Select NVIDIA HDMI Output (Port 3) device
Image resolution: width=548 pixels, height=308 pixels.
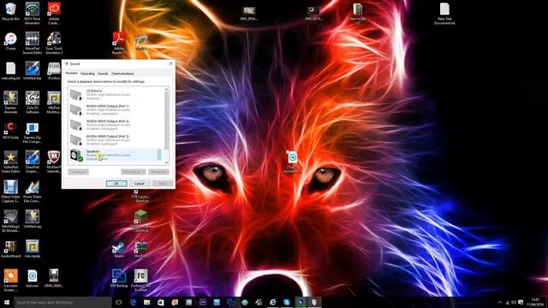coord(116,140)
